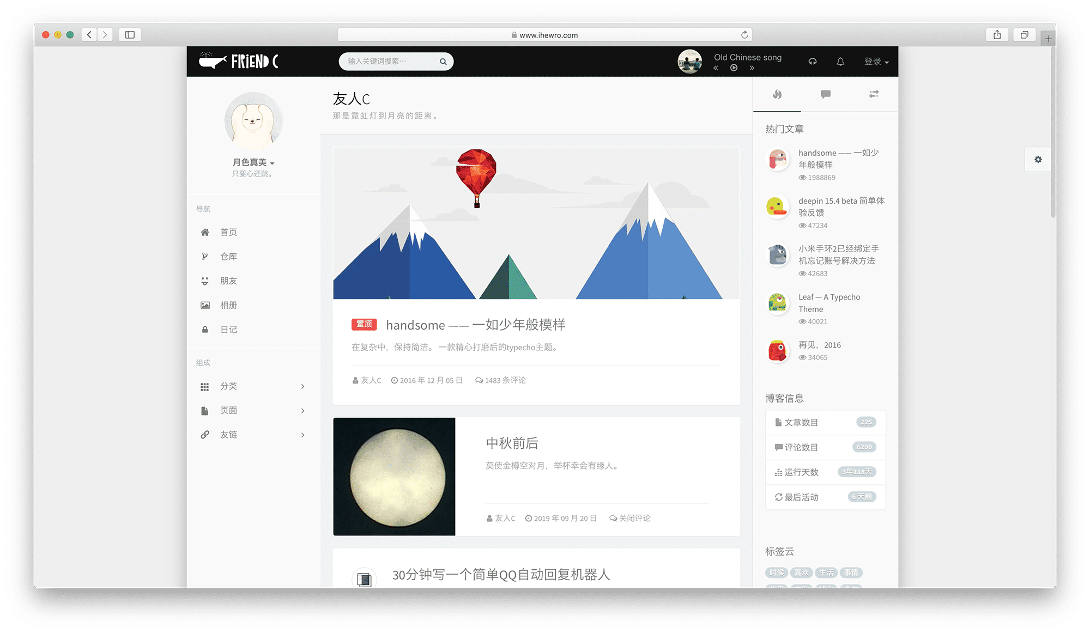This screenshot has height=633, width=1090.
Task: Select the 生活 tag
Action: (x=826, y=573)
